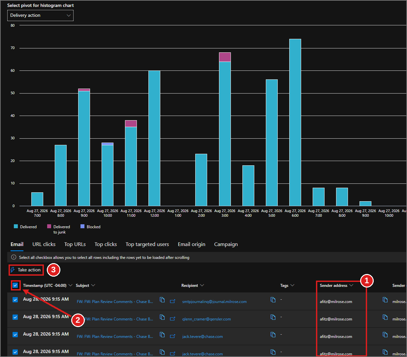Open the Delivery action pivot dropdown
The height and width of the screenshot is (357, 407).
(40, 15)
